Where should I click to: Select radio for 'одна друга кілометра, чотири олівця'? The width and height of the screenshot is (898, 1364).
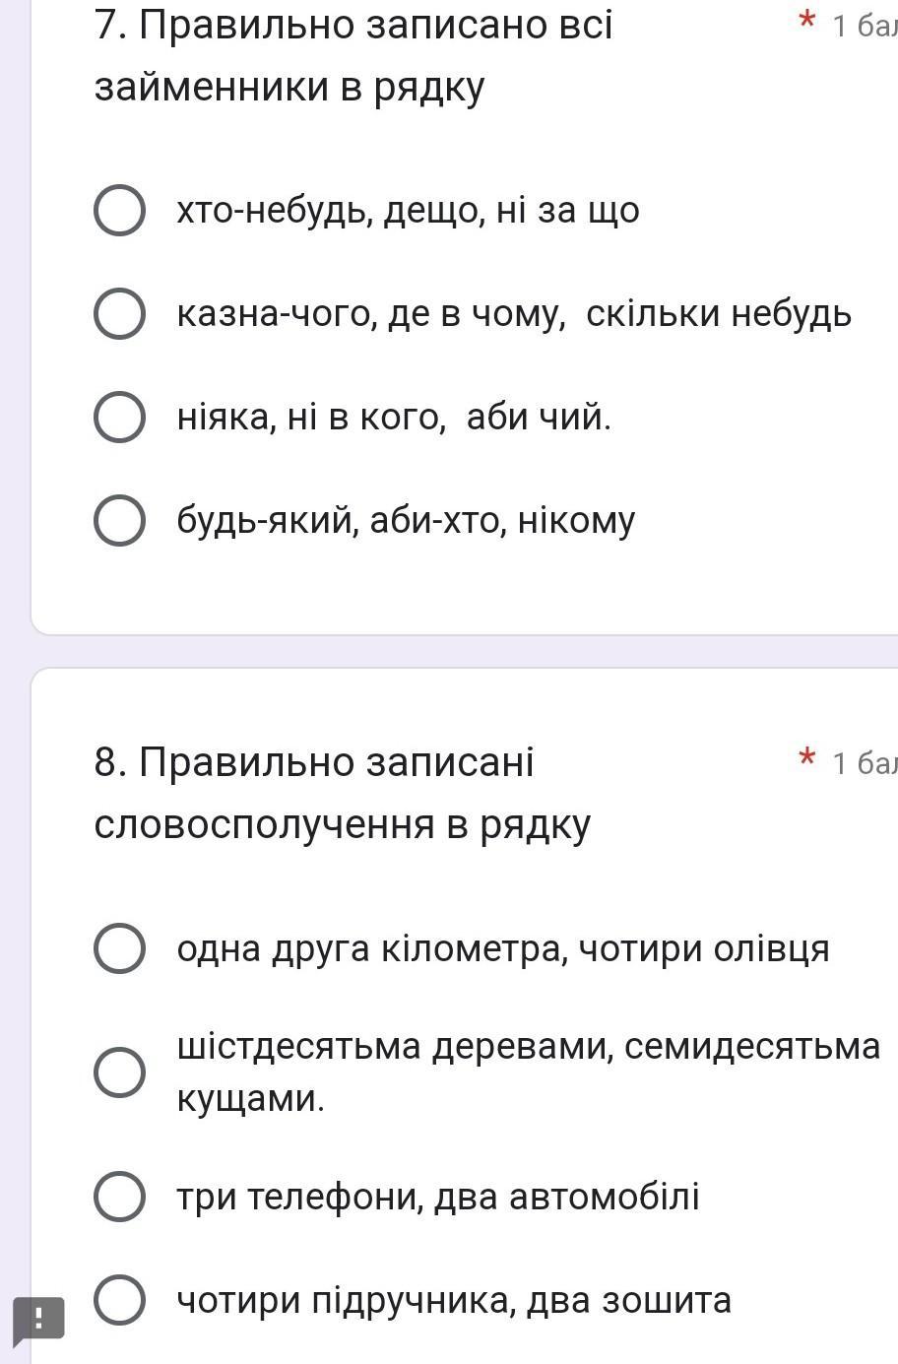point(119,948)
